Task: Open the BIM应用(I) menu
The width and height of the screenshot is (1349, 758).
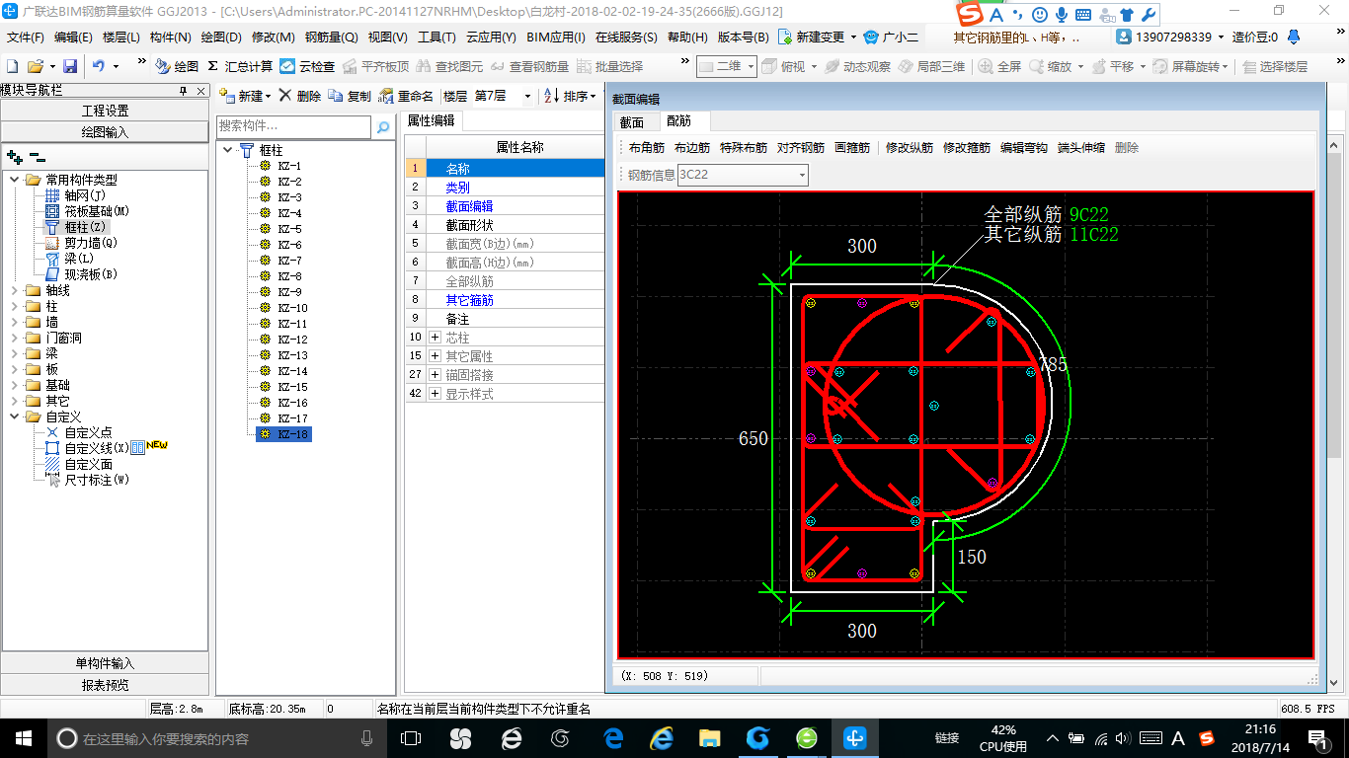Action: coord(556,37)
